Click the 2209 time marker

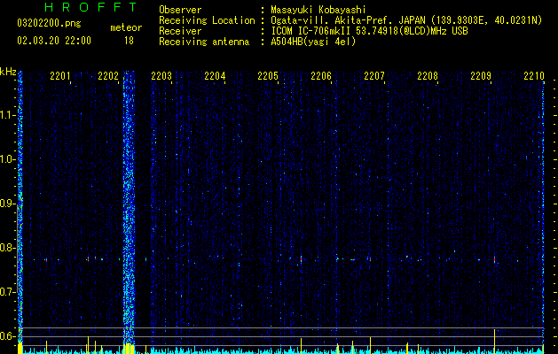481,76
